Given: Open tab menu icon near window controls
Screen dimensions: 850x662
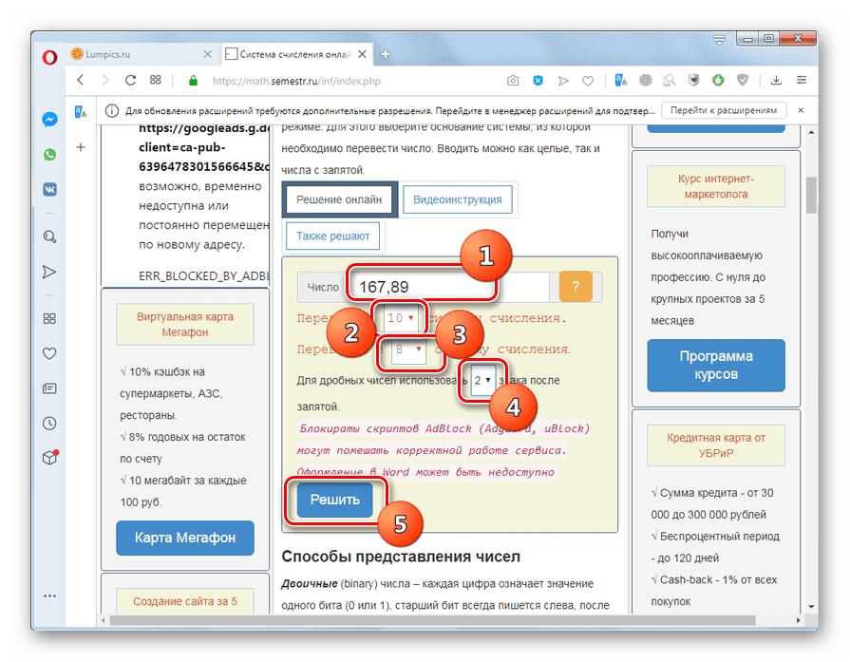Looking at the screenshot, I should coord(719,40).
